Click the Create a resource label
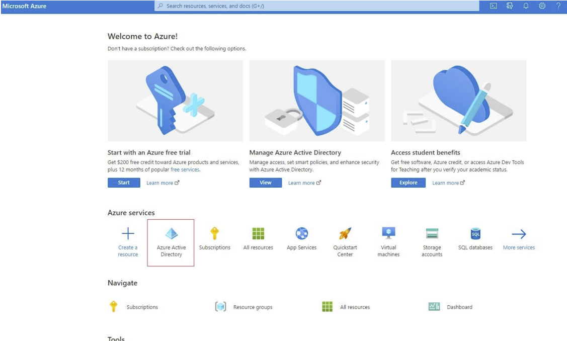 pyautogui.click(x=128, y=251)
